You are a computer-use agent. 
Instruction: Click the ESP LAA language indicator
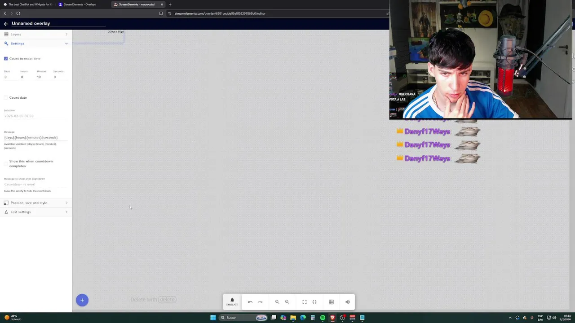(x=540, y=318)
